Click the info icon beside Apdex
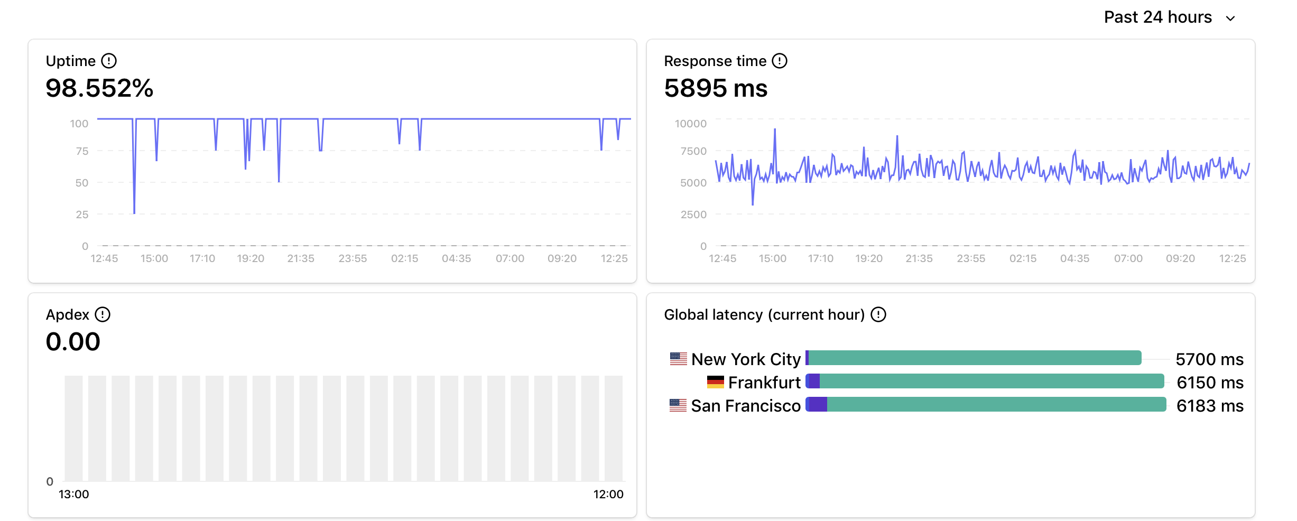 [x=103, y=315]
